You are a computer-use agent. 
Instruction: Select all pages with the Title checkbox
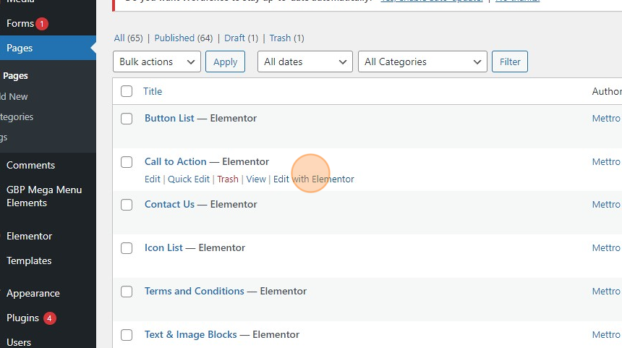pyautogui.click(x=127, y=91)
